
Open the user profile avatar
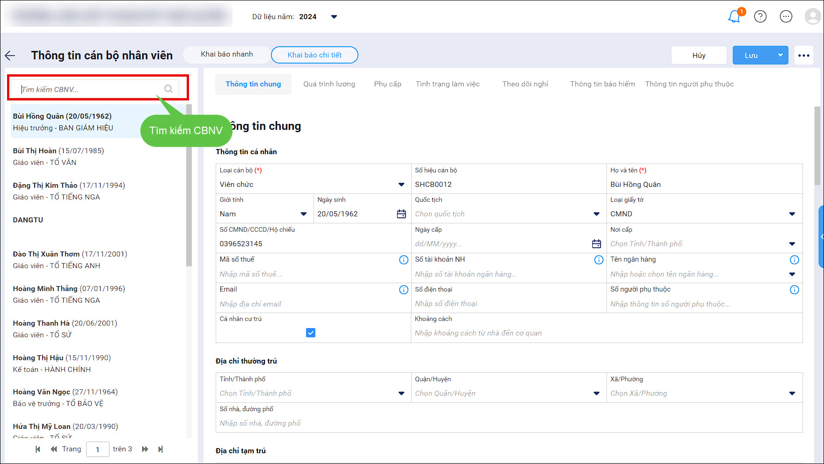[x=813, y=16]
